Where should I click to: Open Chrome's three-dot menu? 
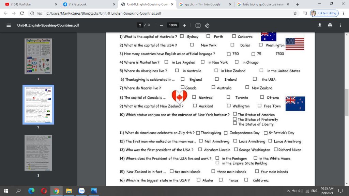(x=344, y=13)
